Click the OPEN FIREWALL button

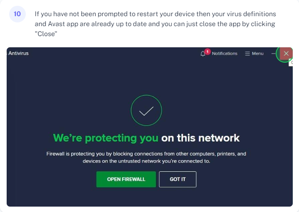click(x=126, y=179)
